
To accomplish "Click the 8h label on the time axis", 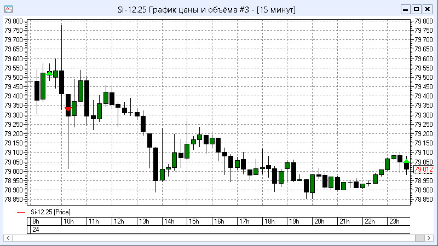I will pos(36,221).
